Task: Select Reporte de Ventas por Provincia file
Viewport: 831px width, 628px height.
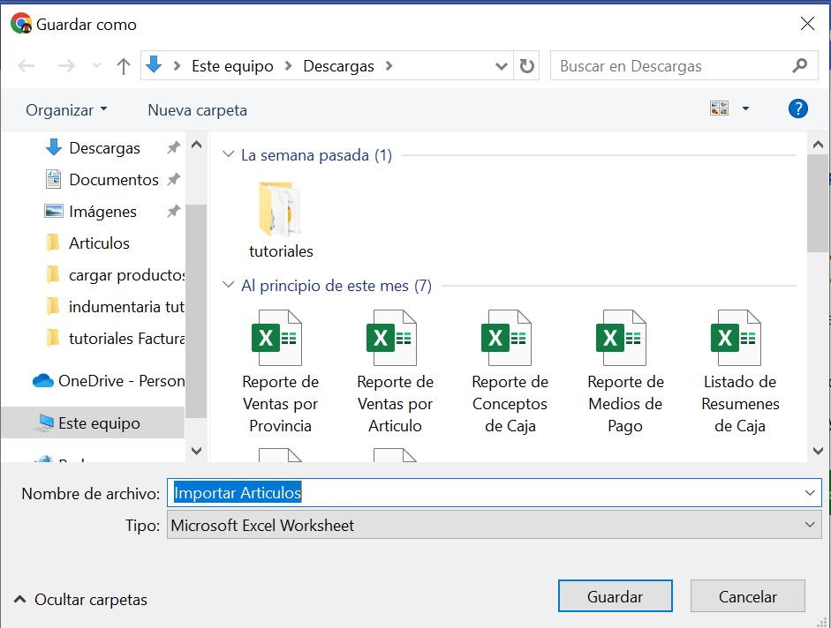Action: point(281,372)
